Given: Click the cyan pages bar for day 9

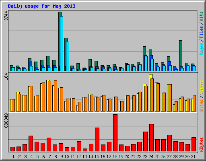Looking at the screenshot, I should [x=62, y=43].
